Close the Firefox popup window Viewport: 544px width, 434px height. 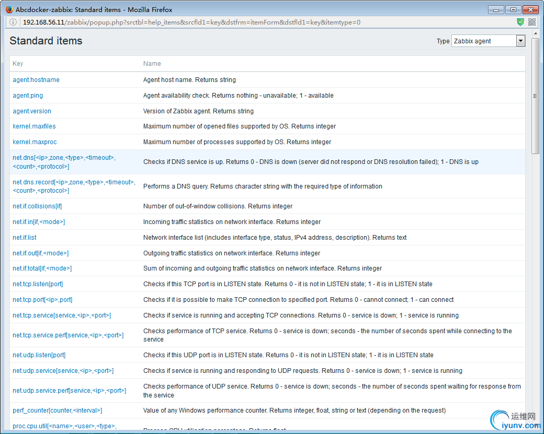click(530, 10)
